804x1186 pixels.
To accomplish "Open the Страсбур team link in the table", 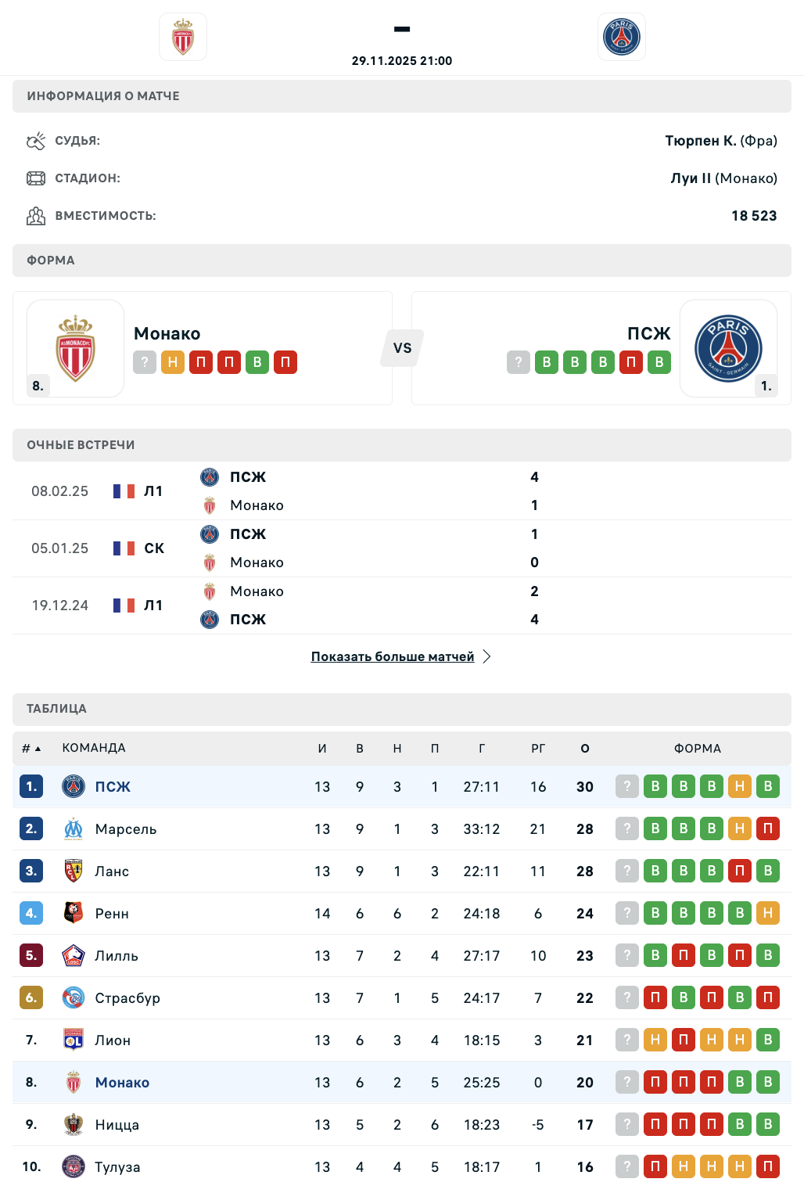I will (x=127, y=997).
